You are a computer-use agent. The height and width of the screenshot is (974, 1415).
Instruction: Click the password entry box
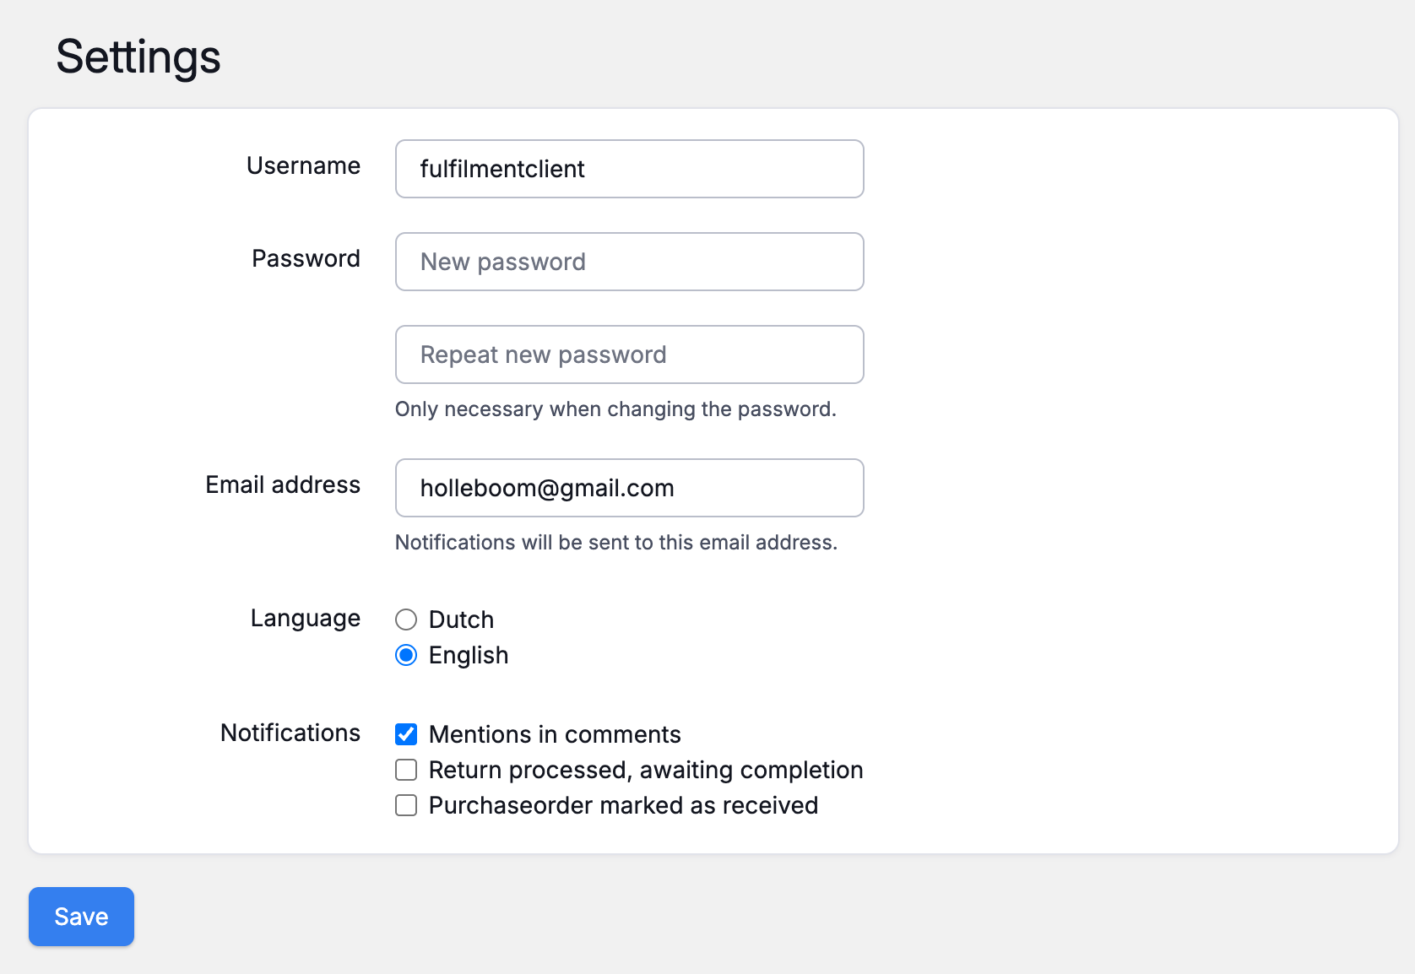(x=629, y=262)
